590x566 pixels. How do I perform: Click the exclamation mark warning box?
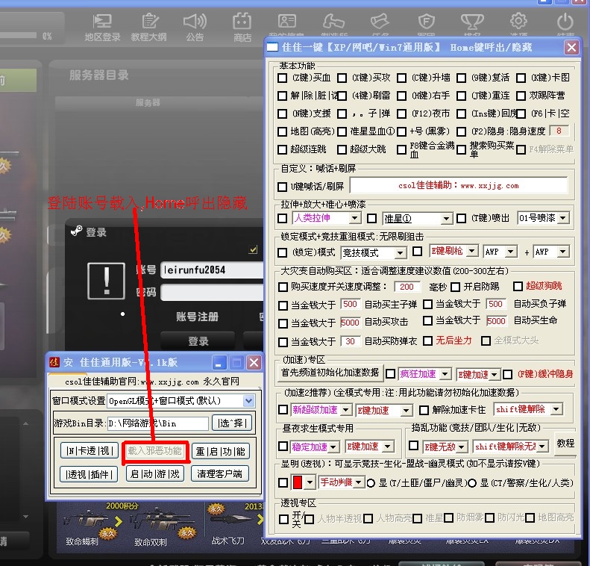[106, 281]
